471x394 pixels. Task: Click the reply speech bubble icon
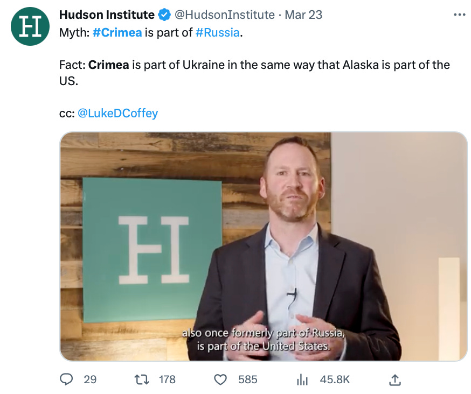[66, 379]
